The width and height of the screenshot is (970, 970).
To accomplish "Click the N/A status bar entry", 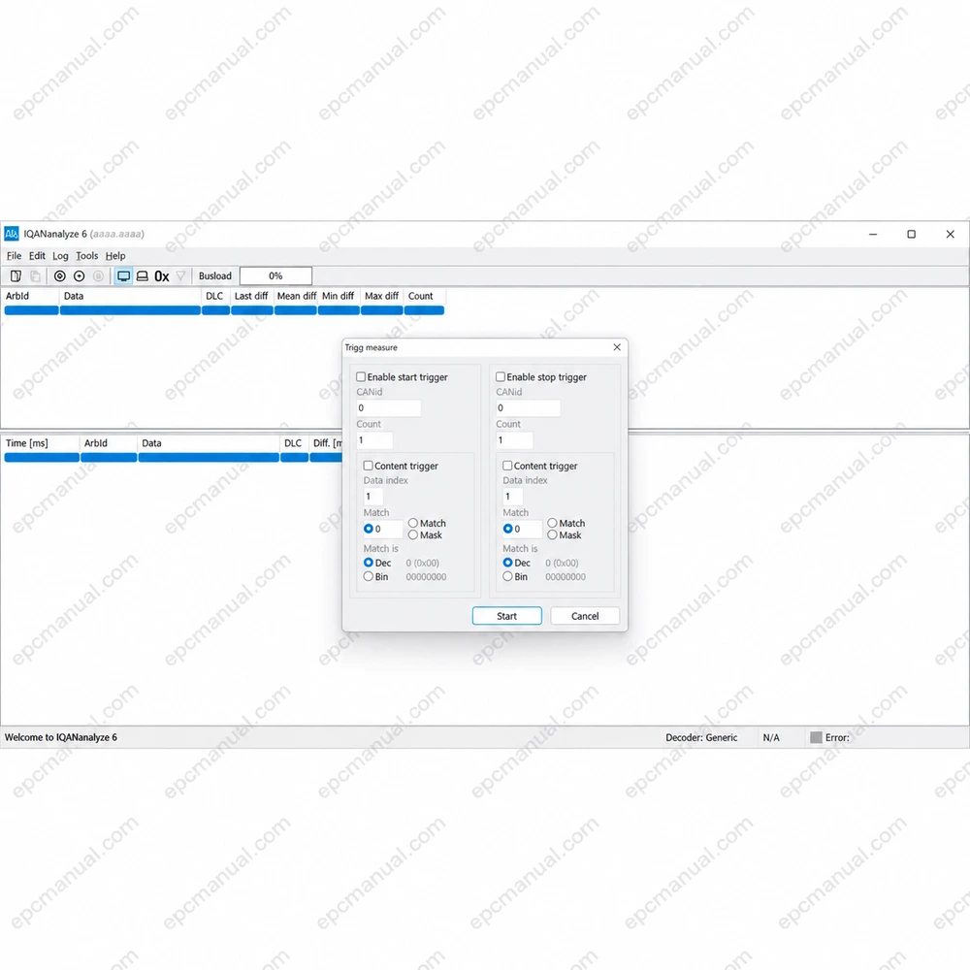I will point(771,737).
